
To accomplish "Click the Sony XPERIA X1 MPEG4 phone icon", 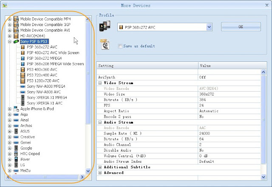I will 23,98.
